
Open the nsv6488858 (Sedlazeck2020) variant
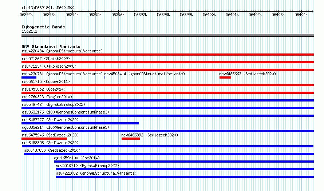(x=50, y=143)
